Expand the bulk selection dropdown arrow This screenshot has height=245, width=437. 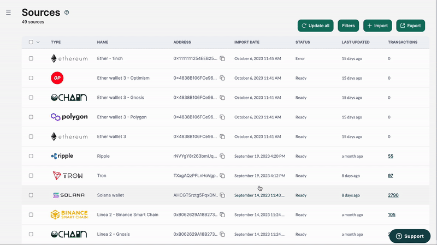coord(38,42)
